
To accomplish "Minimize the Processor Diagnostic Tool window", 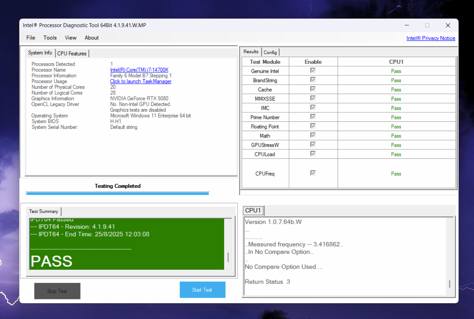I will tap(407, 25).
